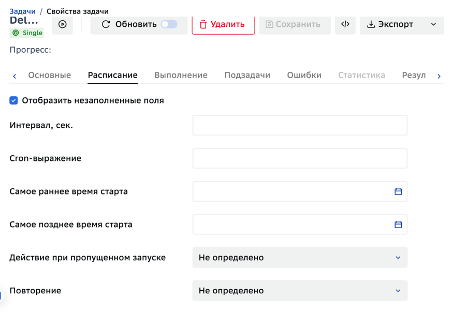451x314 pixels.
Task: Uncheck Отобразить незаполненные поля checkbox
Action: [x=13, y=100]
